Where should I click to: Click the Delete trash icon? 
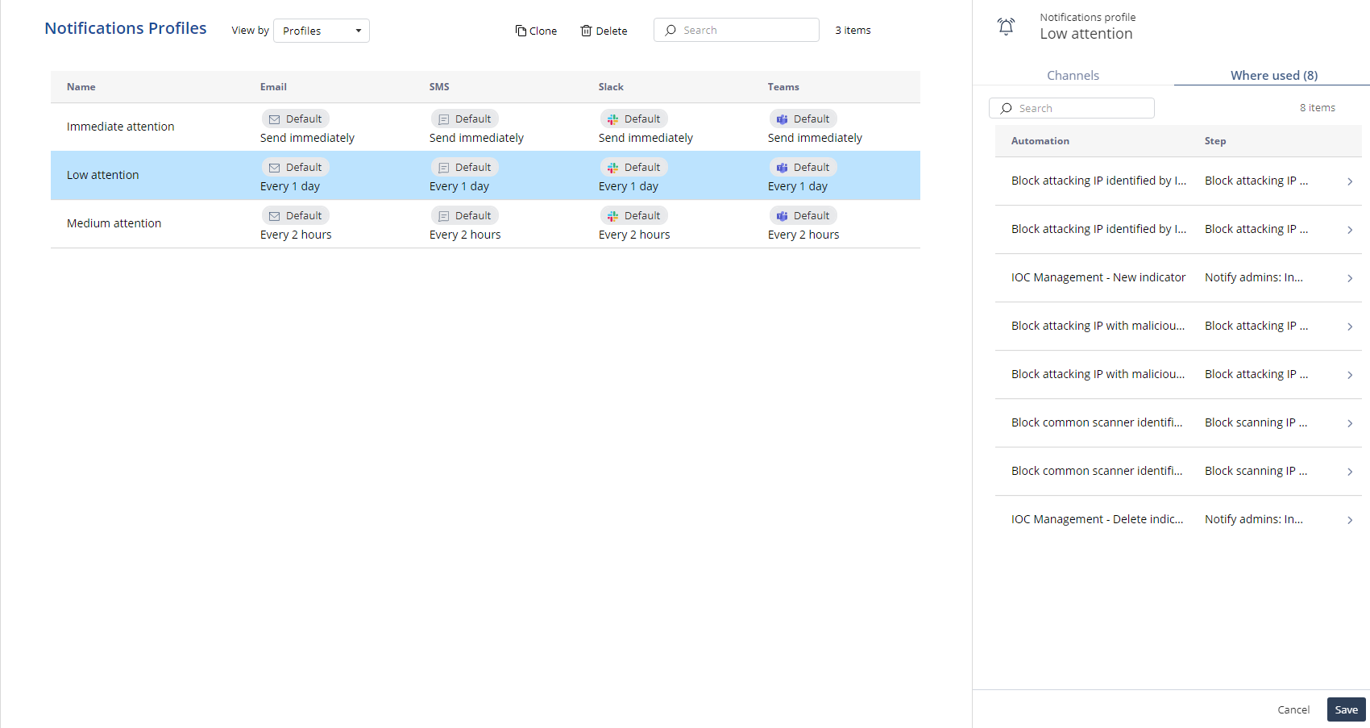tap(586, 31)
